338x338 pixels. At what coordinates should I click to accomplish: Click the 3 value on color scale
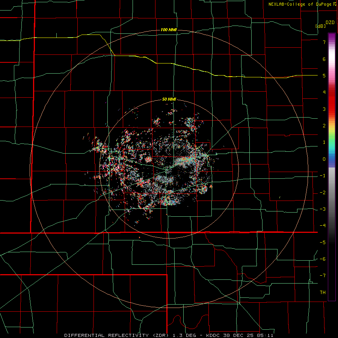point(324,109)
